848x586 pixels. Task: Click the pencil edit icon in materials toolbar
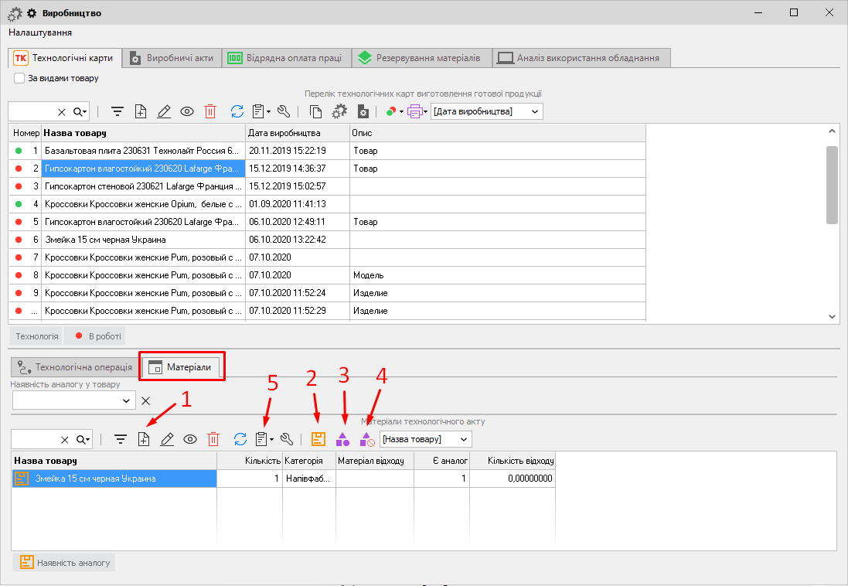(166, 439)
